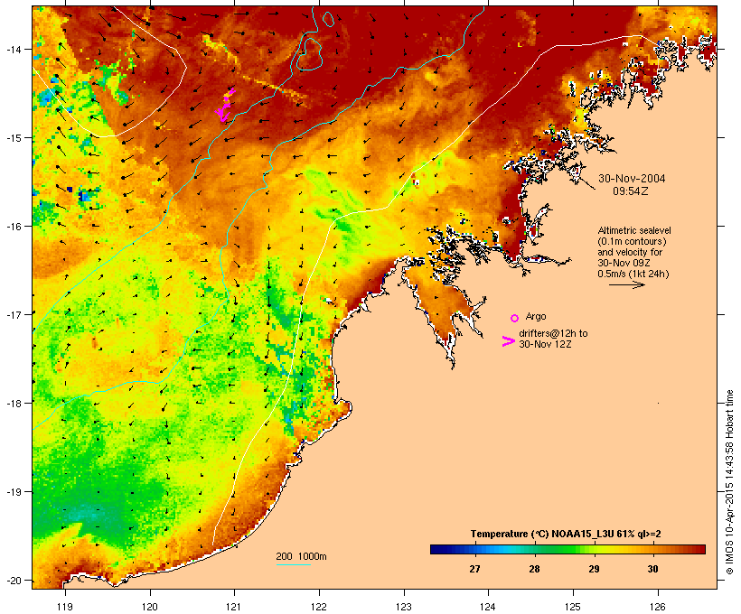Click the "Argo" legend label
Screen dimensions: 741x614
coord(536,316)
